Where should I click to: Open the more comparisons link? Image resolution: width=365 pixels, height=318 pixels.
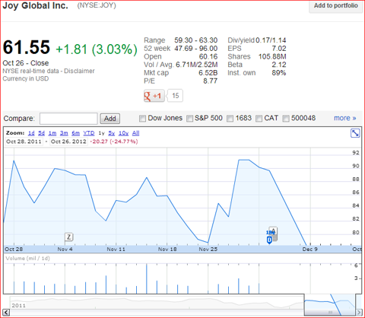pos(345,118)
